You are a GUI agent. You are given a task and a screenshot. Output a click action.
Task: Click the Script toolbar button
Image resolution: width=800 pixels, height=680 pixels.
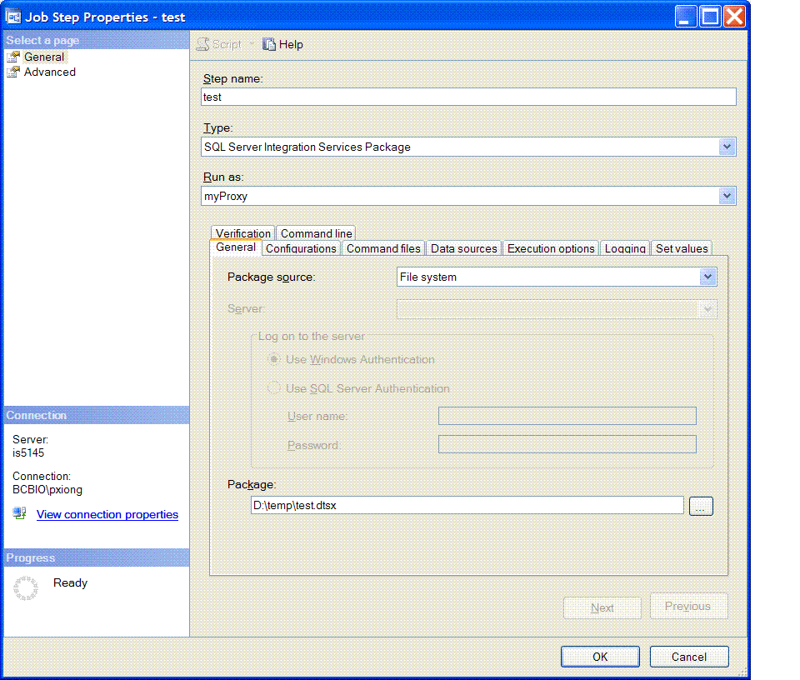click(219, 44)
